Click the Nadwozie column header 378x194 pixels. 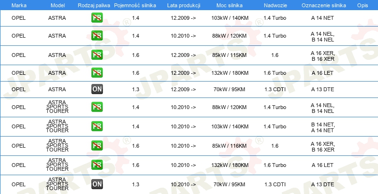pyautogui.click(x=275, y=4)
